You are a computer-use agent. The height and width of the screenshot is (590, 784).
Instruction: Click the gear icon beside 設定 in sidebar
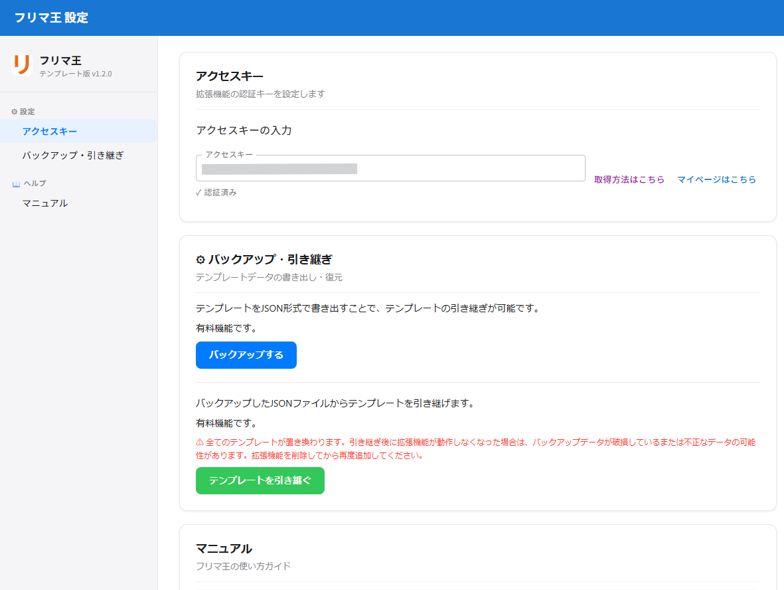(15, 112)
